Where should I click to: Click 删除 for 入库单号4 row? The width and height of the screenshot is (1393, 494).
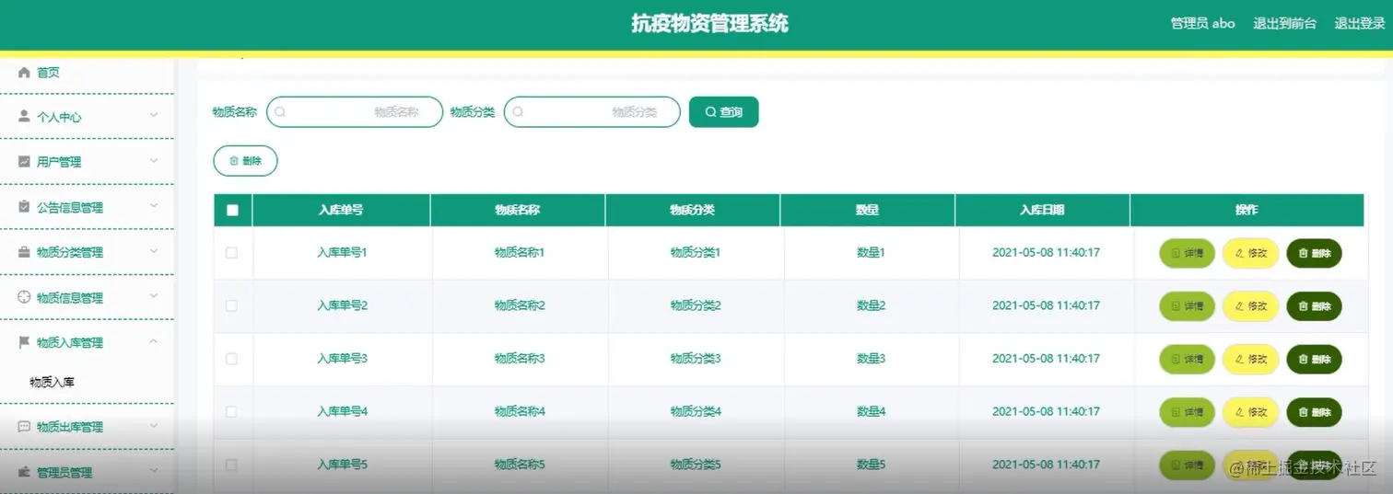pos(1314,413)
